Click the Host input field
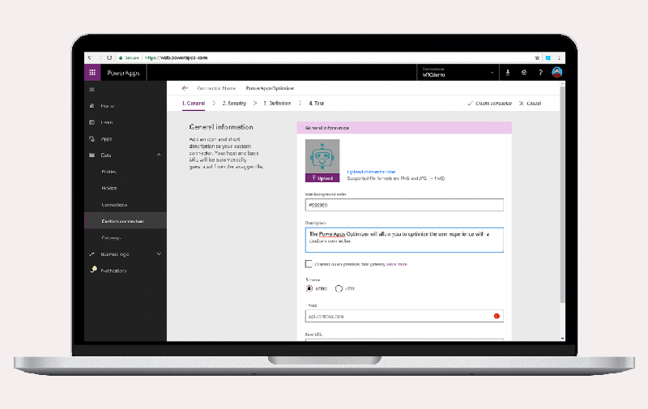This screenshot has width=648, height=409. (x=404, y=316)
